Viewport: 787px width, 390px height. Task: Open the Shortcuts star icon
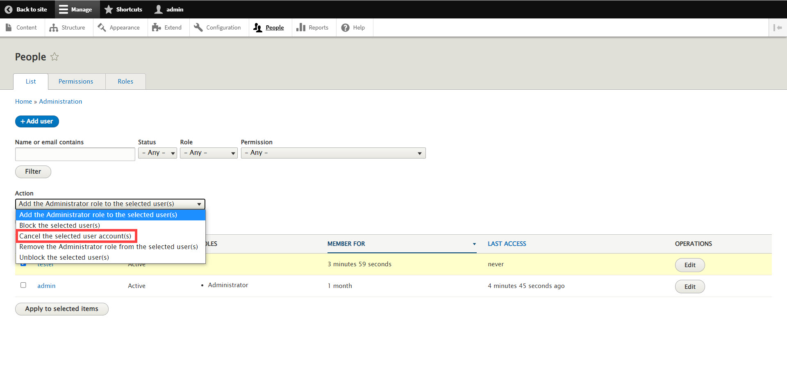click(109, 9)
